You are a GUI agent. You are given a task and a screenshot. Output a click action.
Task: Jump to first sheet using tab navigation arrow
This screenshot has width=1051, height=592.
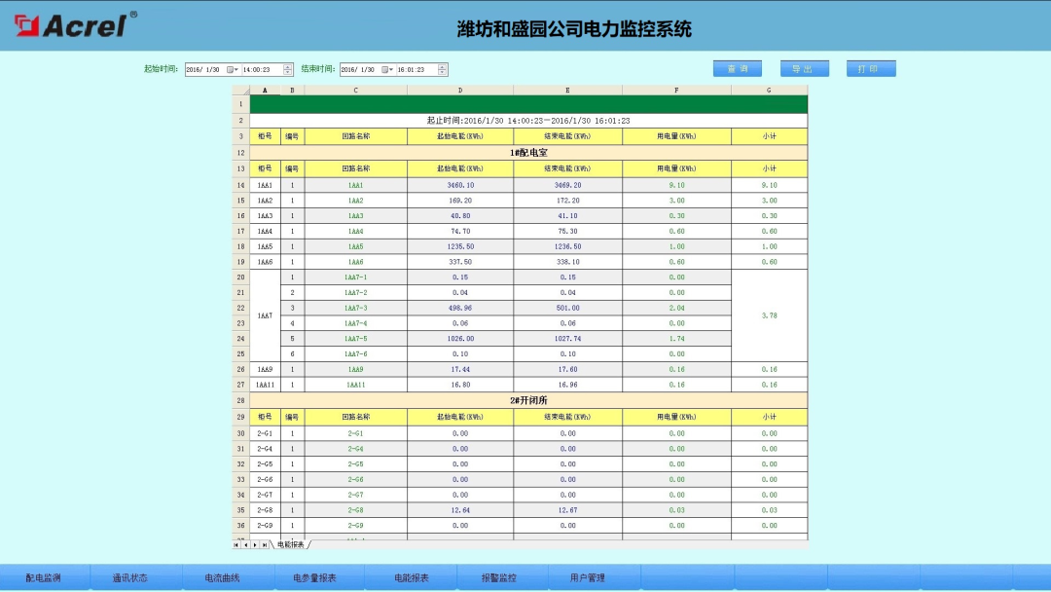(236, 545)
